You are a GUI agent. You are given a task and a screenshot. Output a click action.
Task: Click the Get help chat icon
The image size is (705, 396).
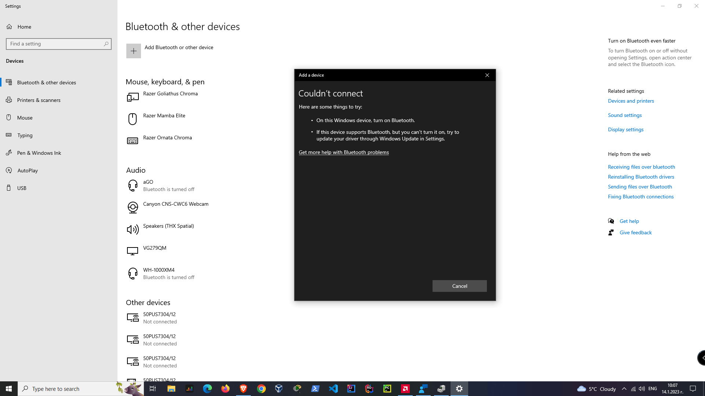(611, 221)
